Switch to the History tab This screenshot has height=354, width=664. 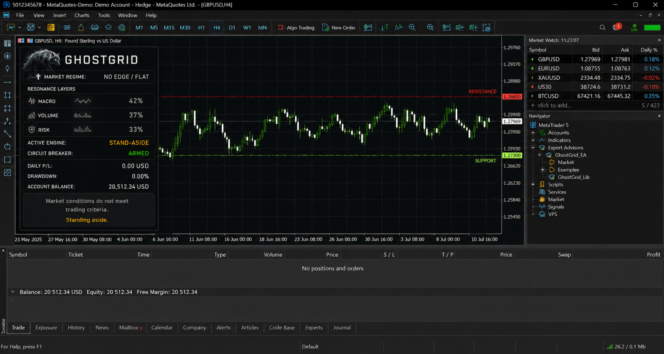pos(76,327)
